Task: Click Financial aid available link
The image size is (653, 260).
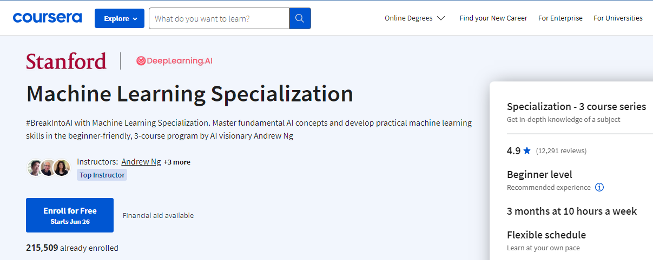Action: 158,215
